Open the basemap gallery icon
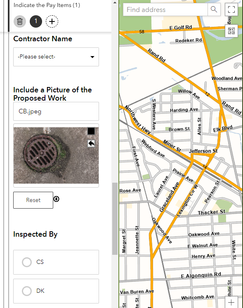The image size is (243, 308). click(231, 31)
